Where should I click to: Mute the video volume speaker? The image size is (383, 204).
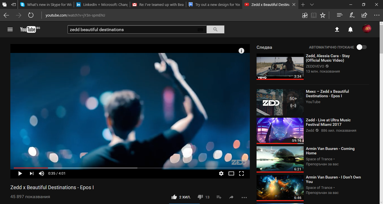coord(41,173)
